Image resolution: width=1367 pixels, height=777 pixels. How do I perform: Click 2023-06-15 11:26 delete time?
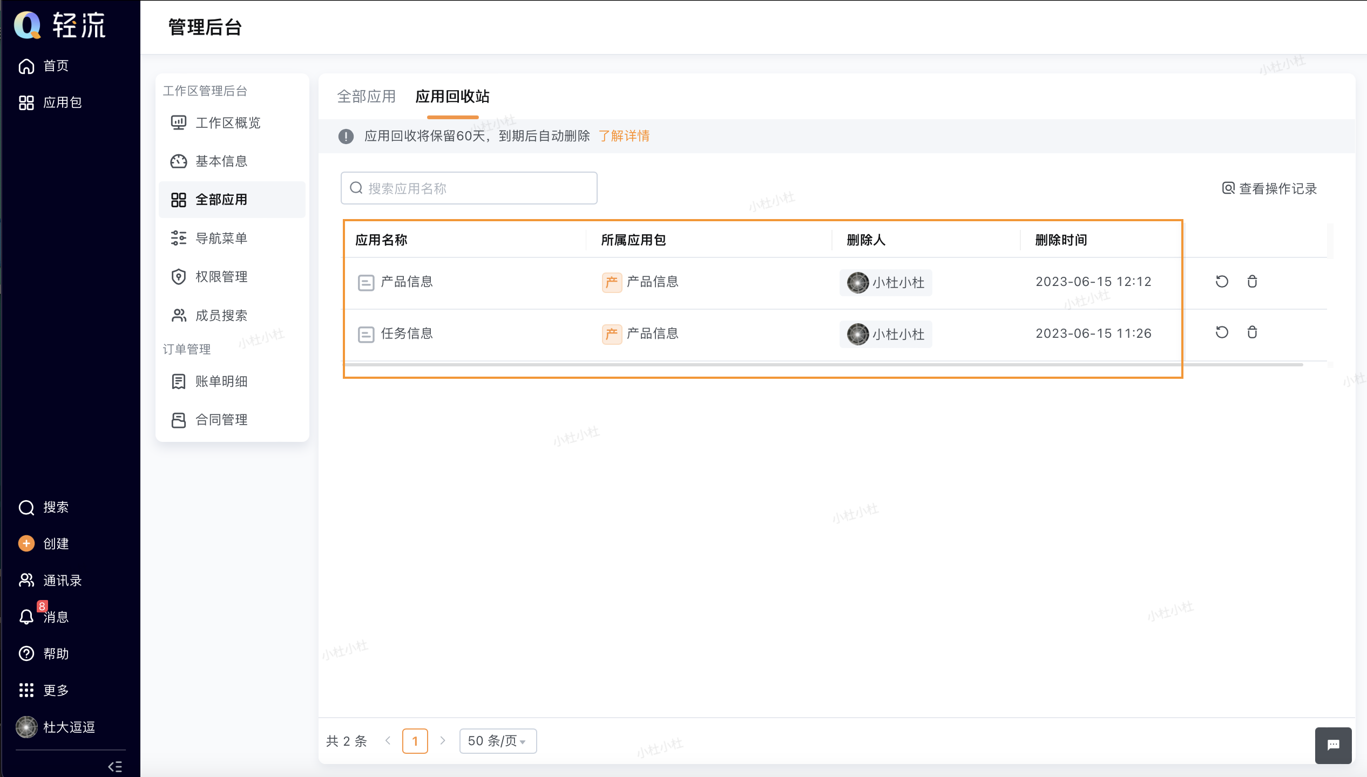click(x=1093, y=333)
